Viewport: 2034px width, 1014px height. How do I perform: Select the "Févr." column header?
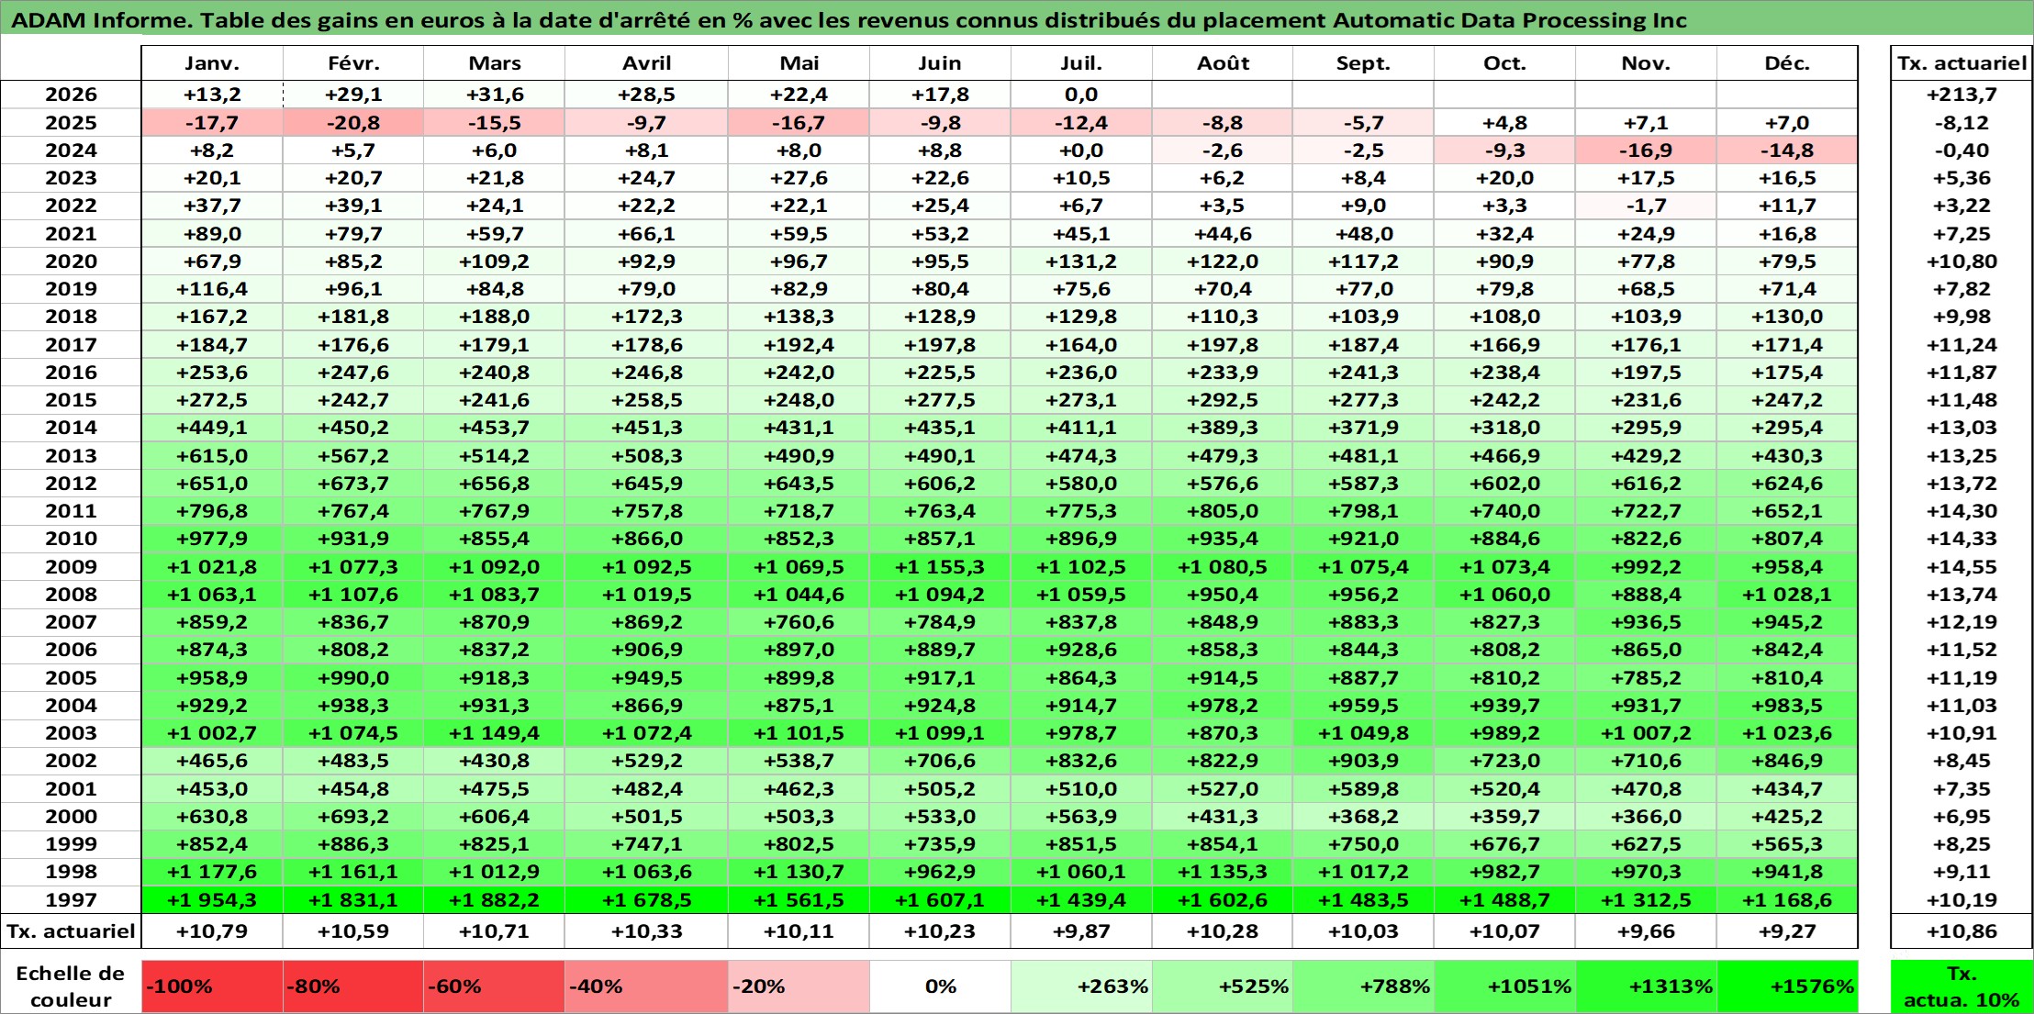click(x=353, y=63)
